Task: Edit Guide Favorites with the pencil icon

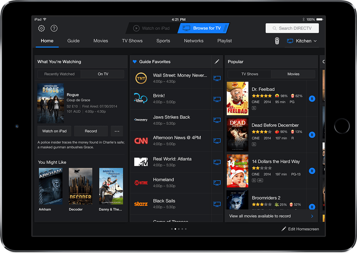Action: click(217, 61)
